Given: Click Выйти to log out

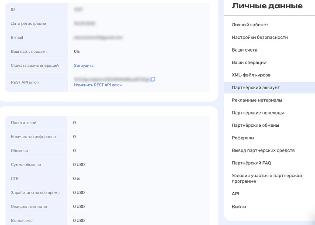Looking at the screenshot, I should coord(239,207).
